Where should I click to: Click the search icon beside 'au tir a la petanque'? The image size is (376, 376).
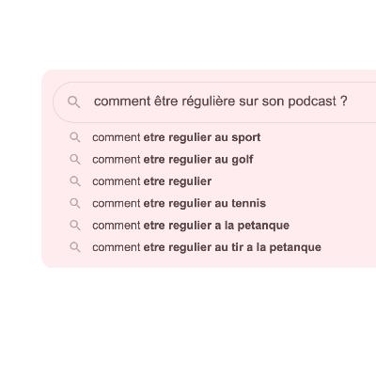[x=75, y=247]
